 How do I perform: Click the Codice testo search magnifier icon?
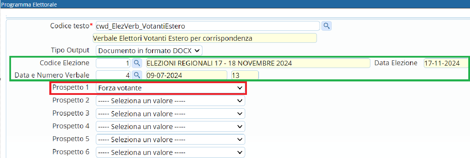[x=326, y=26]
